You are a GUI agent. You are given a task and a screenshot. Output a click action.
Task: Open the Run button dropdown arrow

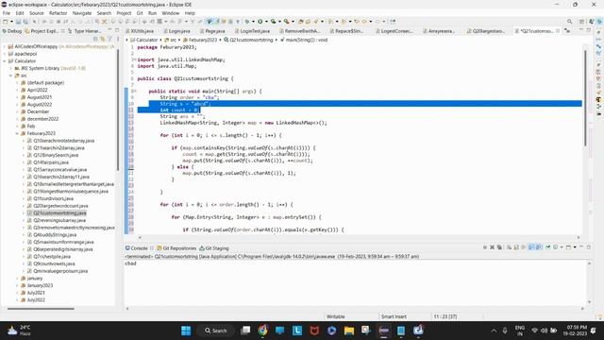click(266, 22)
